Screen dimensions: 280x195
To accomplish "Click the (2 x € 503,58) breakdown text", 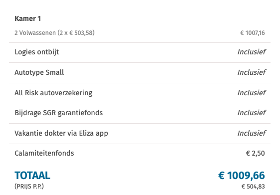I will (76, 33).
